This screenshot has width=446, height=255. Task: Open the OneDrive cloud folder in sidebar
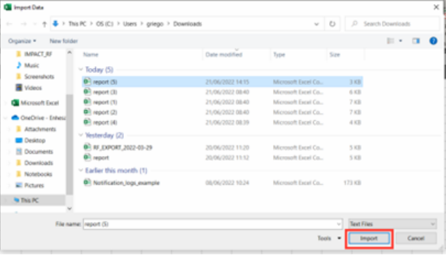pos(38,117)
